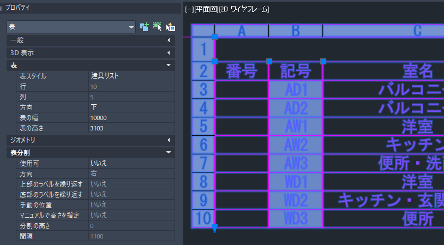Image resolution: width=444 pixels, height=245 pixels.
Task: Click the table break triangle grip
Action: (x=214, y=229)
